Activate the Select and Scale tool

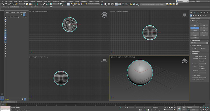[47, 4]
